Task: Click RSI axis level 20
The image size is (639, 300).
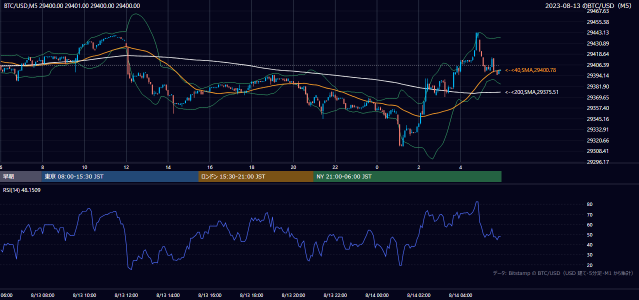Action: pos(589,265)
